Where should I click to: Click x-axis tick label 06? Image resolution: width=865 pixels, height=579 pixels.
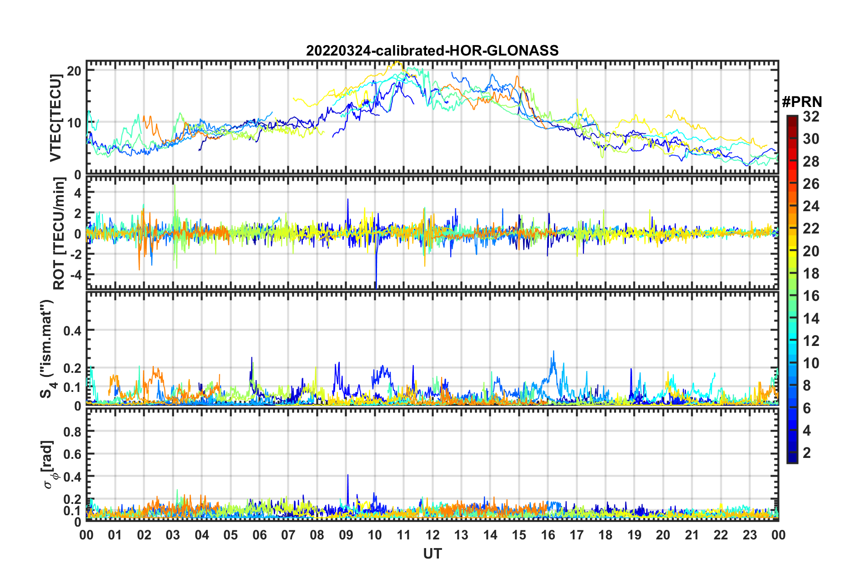260,534
